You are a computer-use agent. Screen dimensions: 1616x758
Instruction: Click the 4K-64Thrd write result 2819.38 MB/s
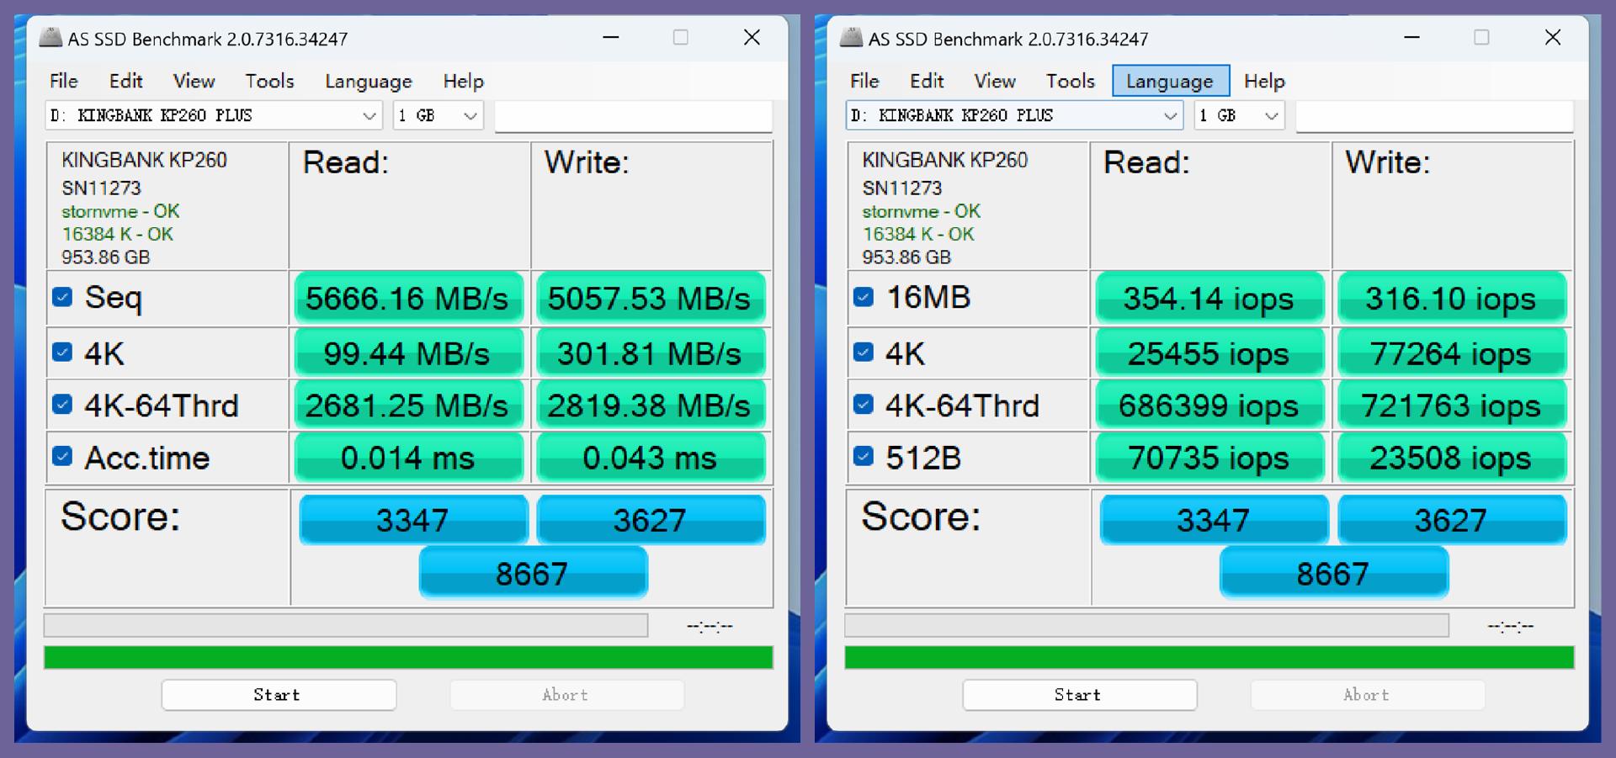651,405
